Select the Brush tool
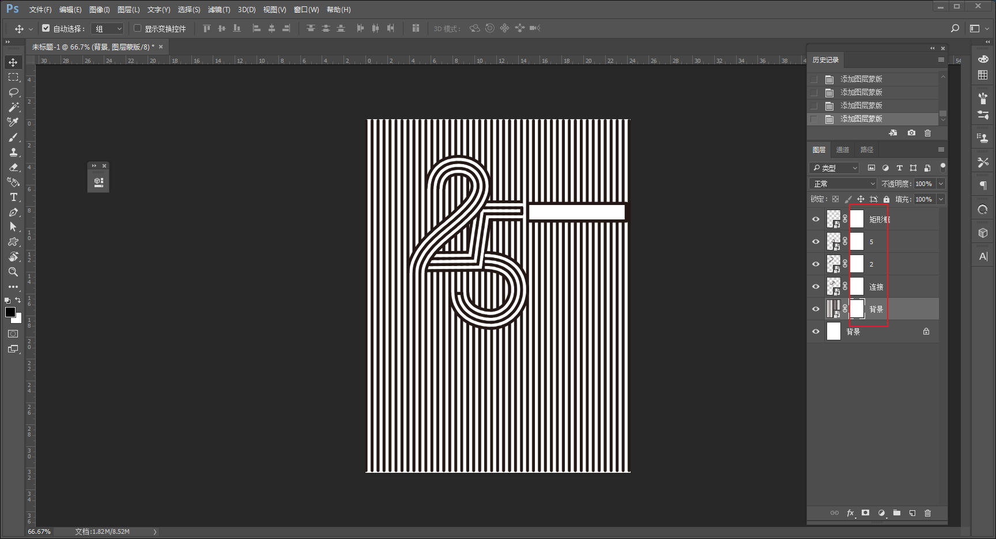 [13, 137]
